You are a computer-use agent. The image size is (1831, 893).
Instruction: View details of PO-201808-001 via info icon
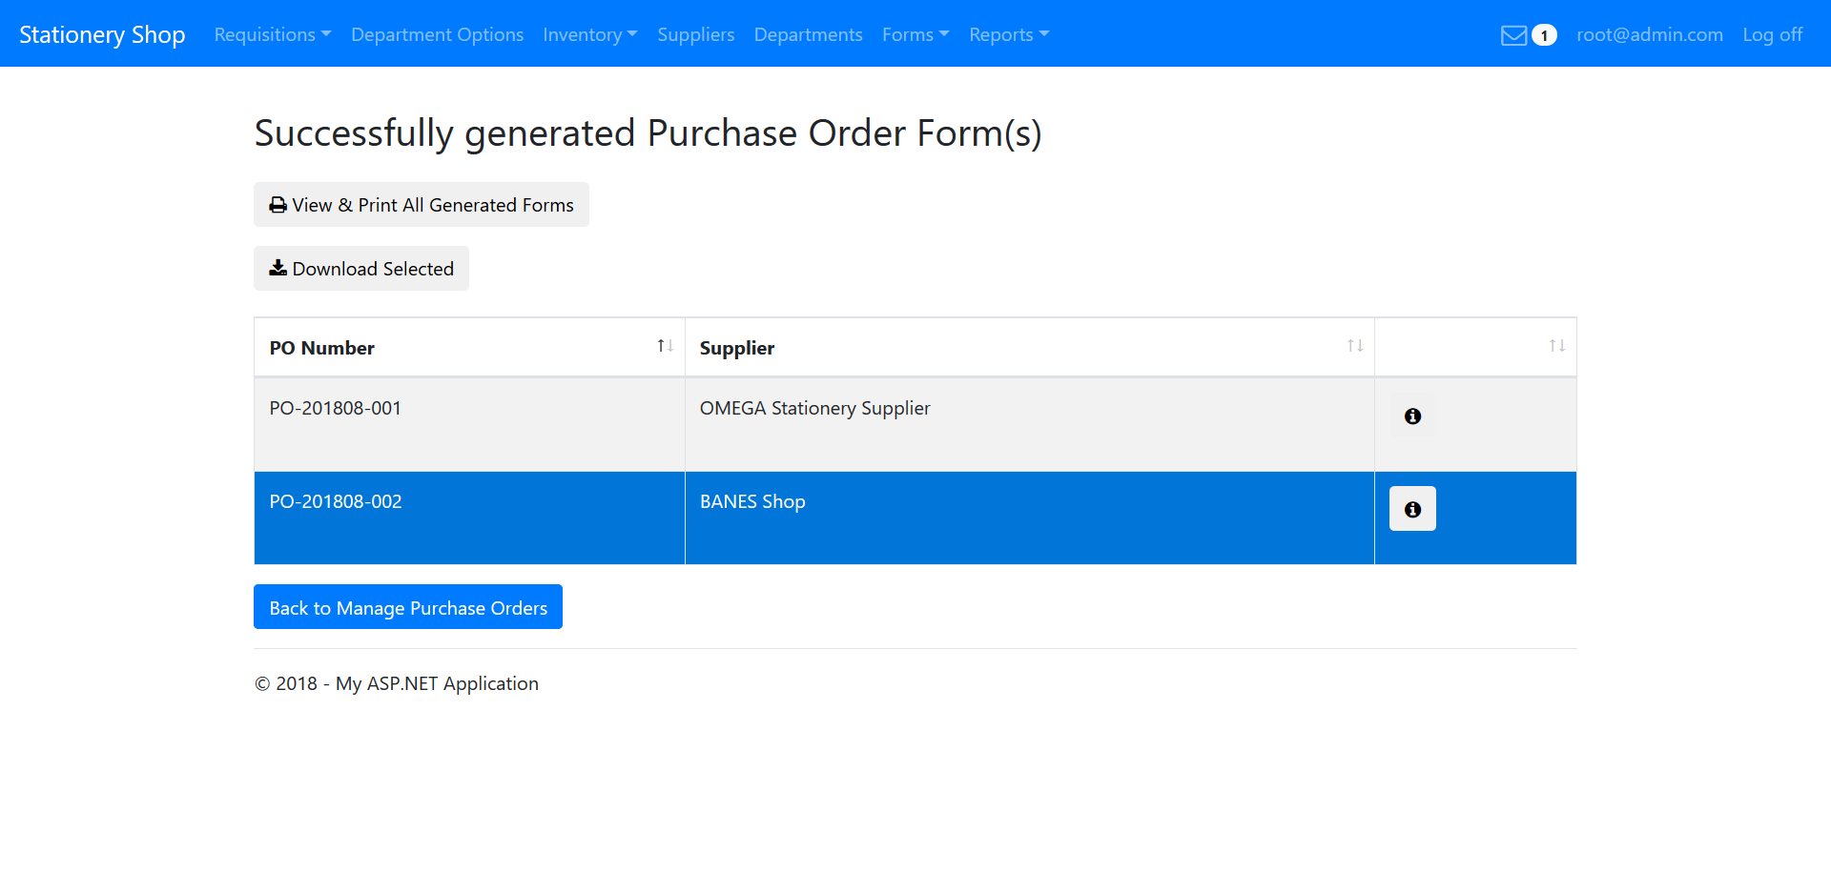click(1411, 416)
